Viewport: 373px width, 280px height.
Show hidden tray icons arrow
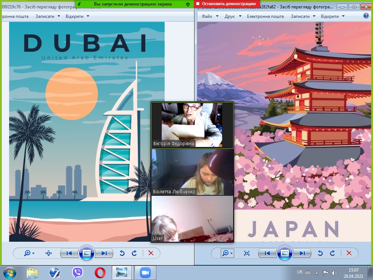(x=317, y=273)
